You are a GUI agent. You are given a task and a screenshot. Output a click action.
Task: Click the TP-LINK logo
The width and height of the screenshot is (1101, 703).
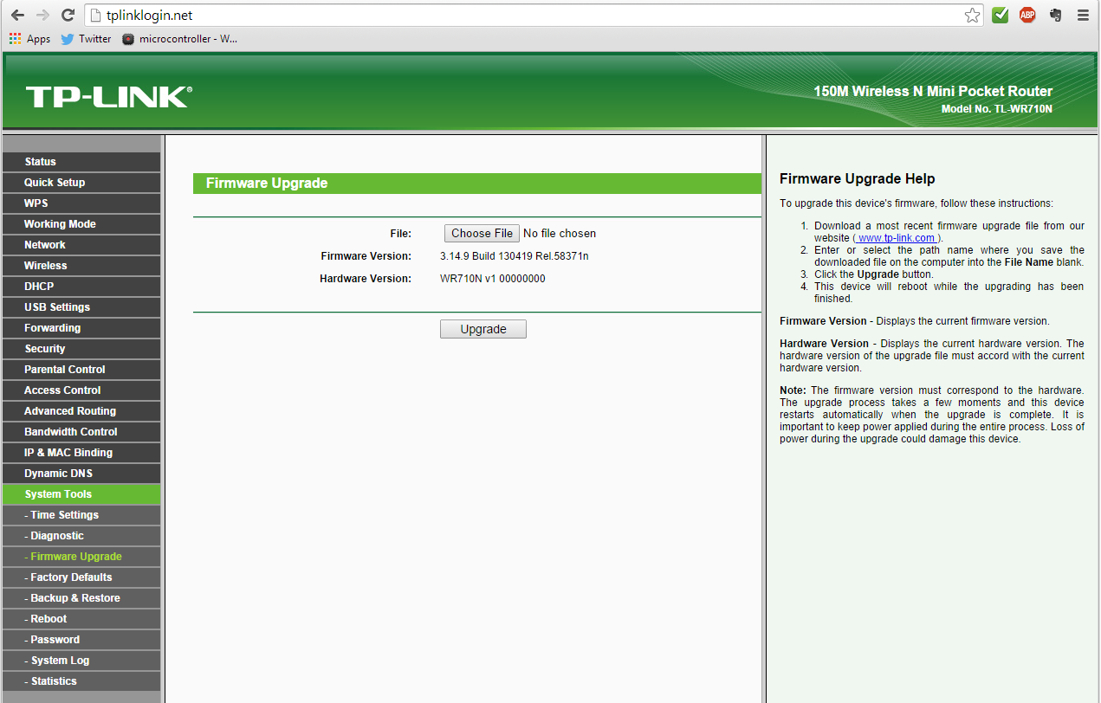(108, 97)
